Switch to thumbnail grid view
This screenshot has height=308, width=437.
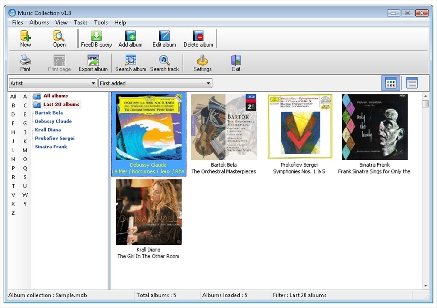pos(390,83)
